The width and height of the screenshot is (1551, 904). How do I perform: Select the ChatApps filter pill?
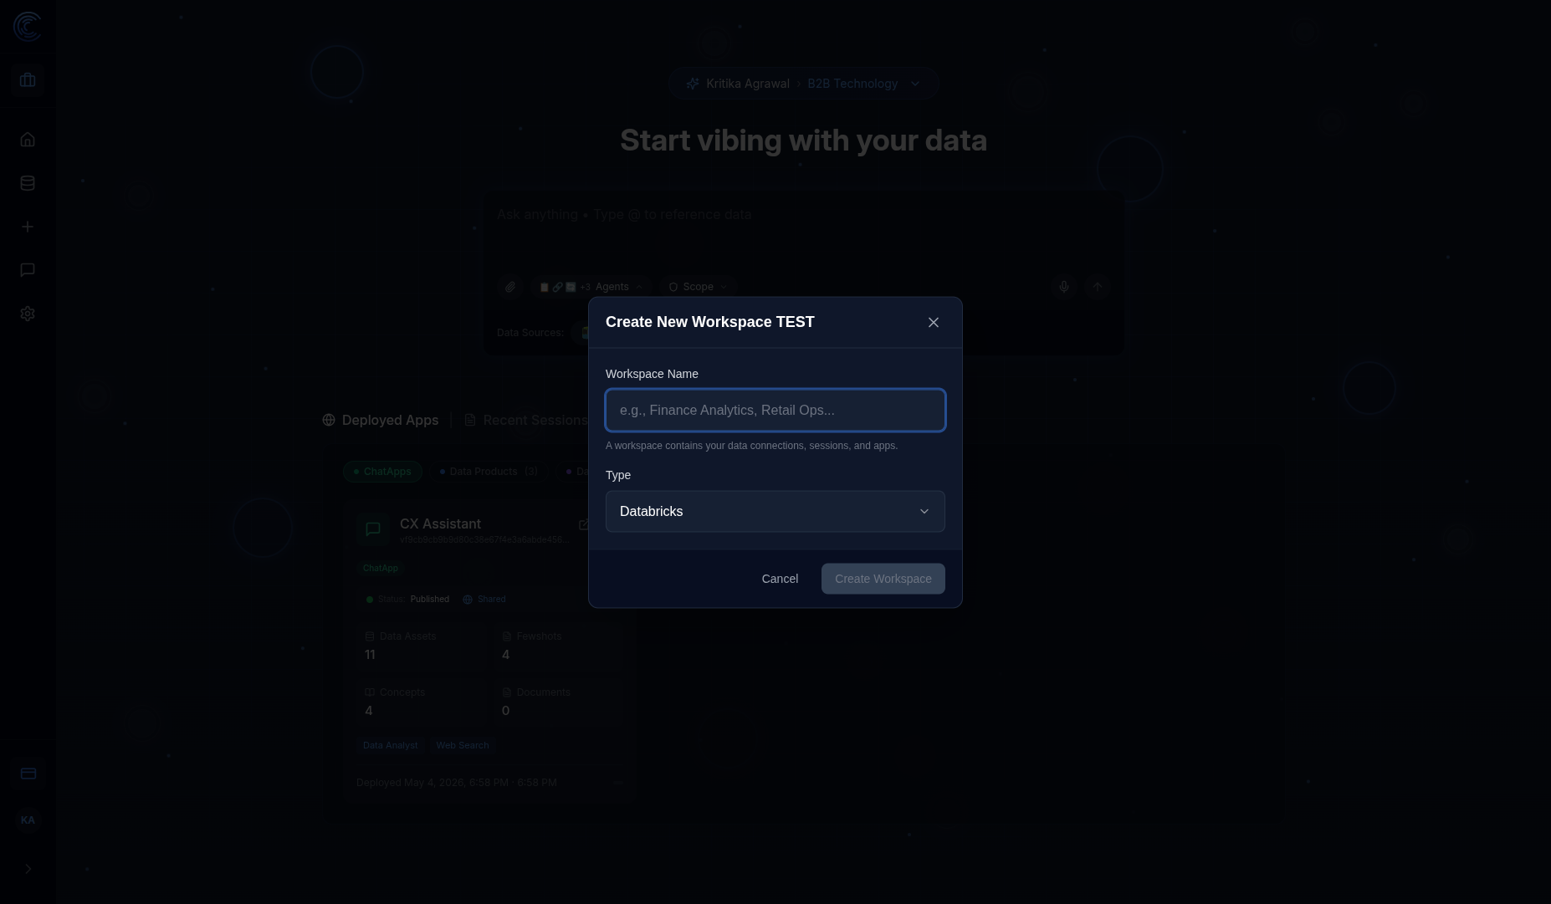[382, 472]
